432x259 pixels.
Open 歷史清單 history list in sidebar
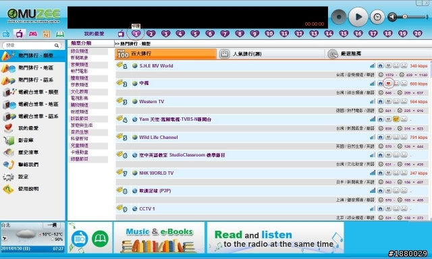pyautogui.click(x=32, y=152)
